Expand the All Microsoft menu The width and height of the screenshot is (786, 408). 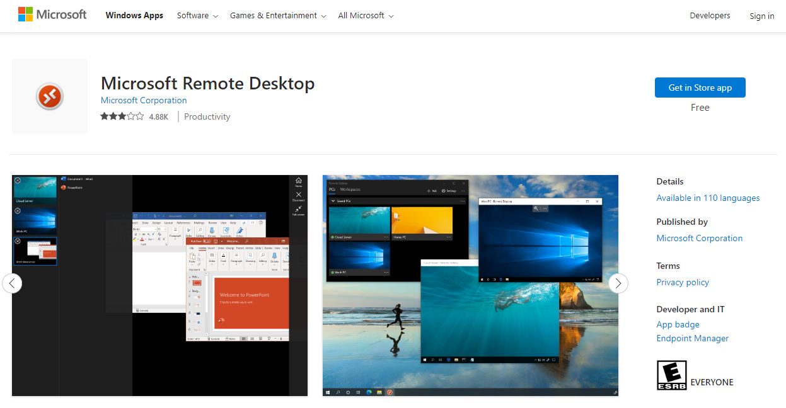(366, 16)
